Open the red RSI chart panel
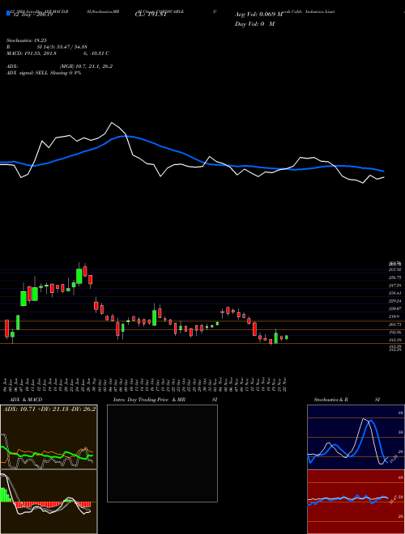The height and width of the screenshot is (534, 405). [356, 502]
